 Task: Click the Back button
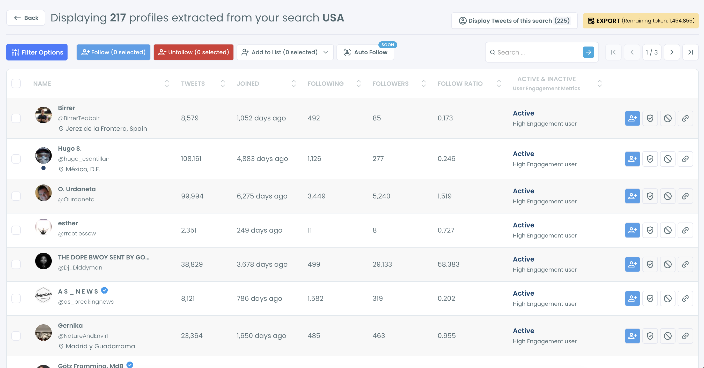coord(26,18)
